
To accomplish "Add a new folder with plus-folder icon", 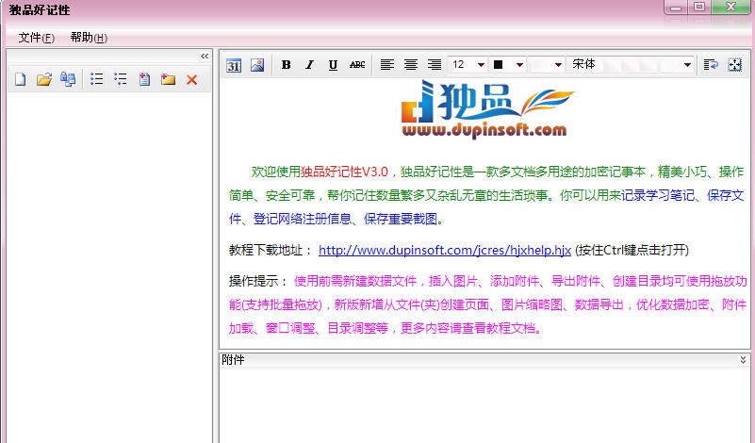I will [168, 79].
